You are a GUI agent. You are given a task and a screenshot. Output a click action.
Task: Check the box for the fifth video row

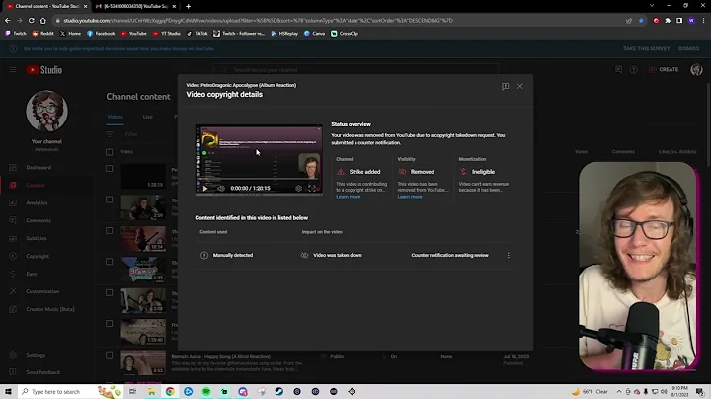click(x=110, y=293)
